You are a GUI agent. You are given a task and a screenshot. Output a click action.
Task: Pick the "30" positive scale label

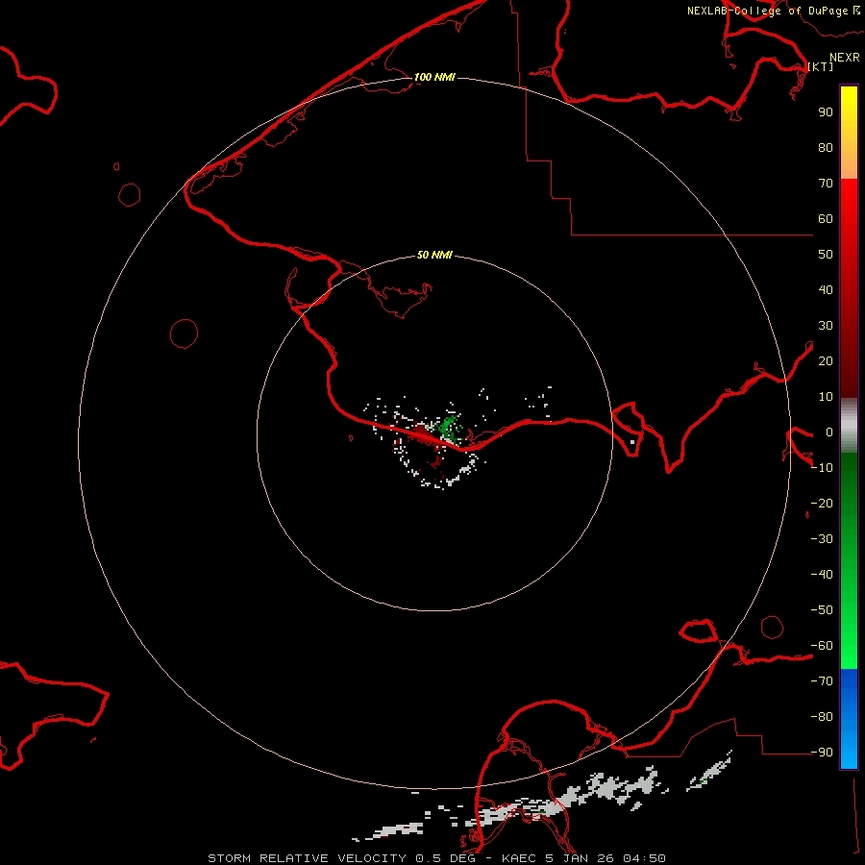826,326
